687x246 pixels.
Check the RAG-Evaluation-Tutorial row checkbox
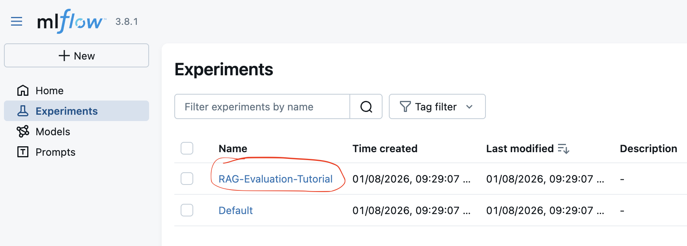tap(187, 179)
